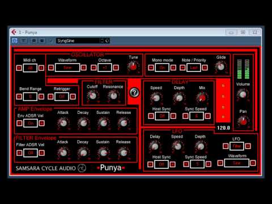272x204 pixels.
Task: Toggle Env ADSR Vel with right arrow
Action: point(41,124)
